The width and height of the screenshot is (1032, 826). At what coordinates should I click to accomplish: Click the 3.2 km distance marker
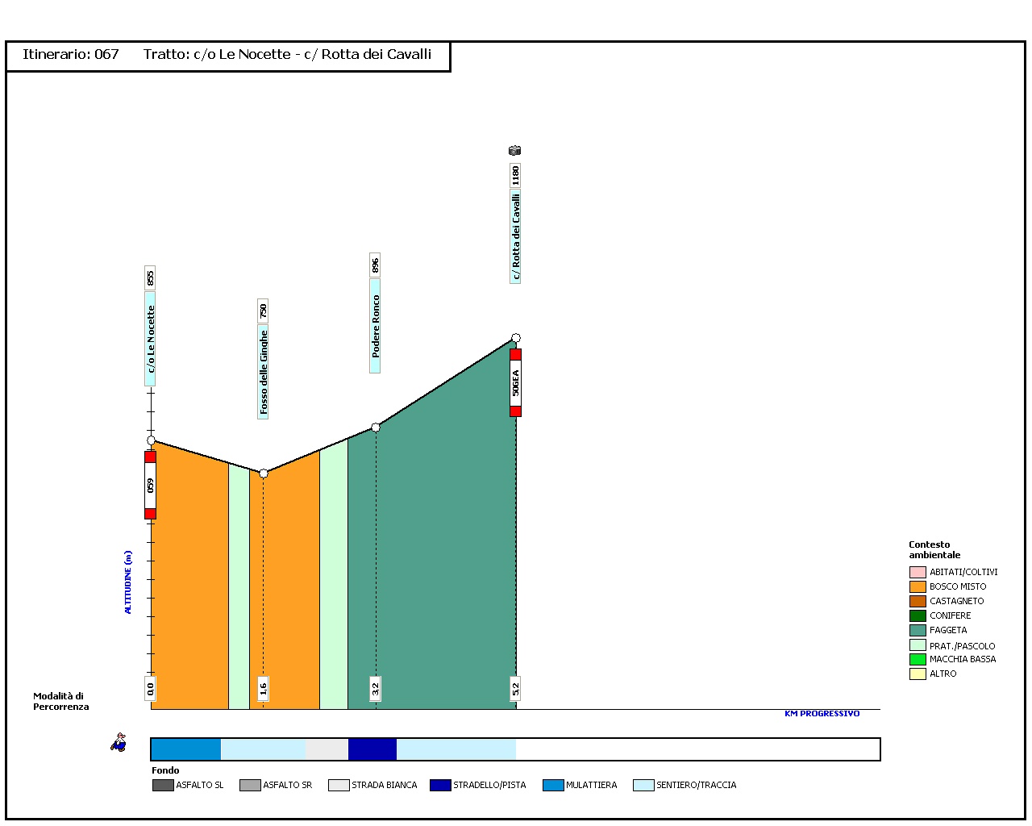[375, 689]
